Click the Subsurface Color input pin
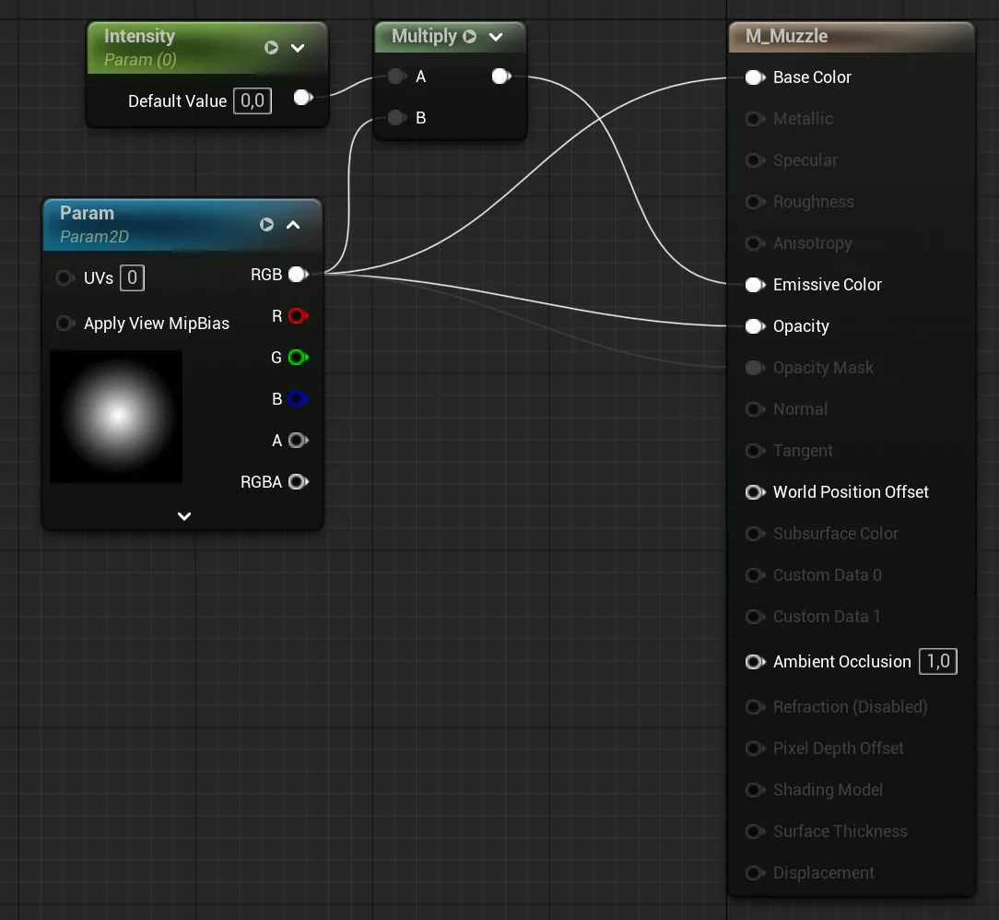This screenshot has height=920, width=999. [755, 533]
